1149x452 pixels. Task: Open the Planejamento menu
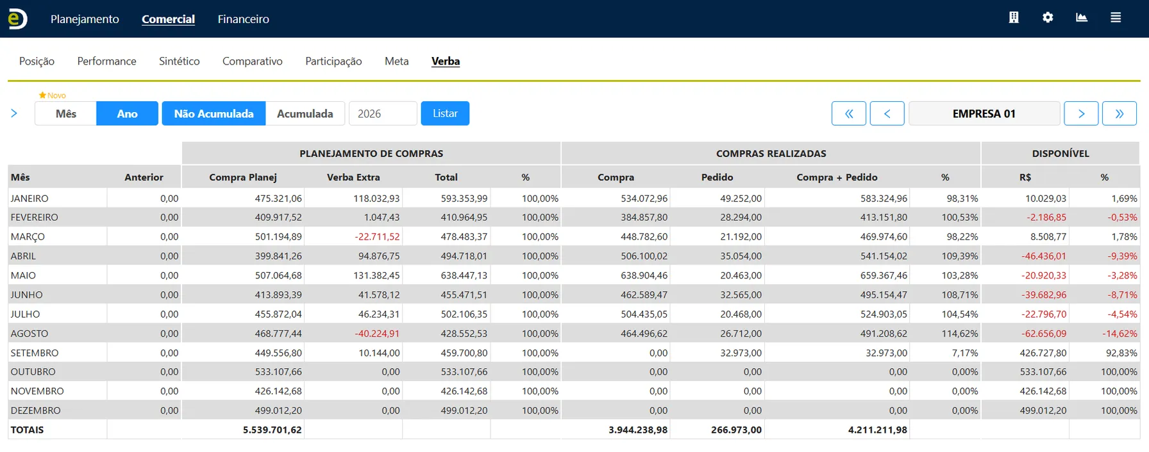[85, 19]
